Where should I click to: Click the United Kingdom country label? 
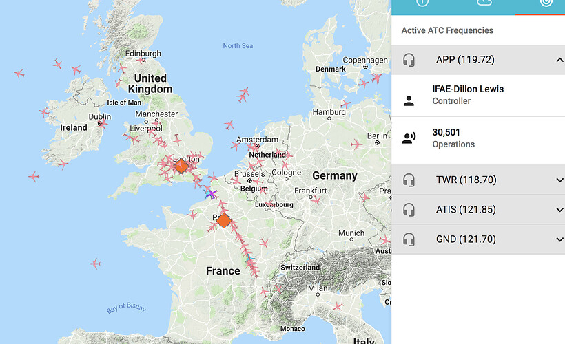(150, 83)
